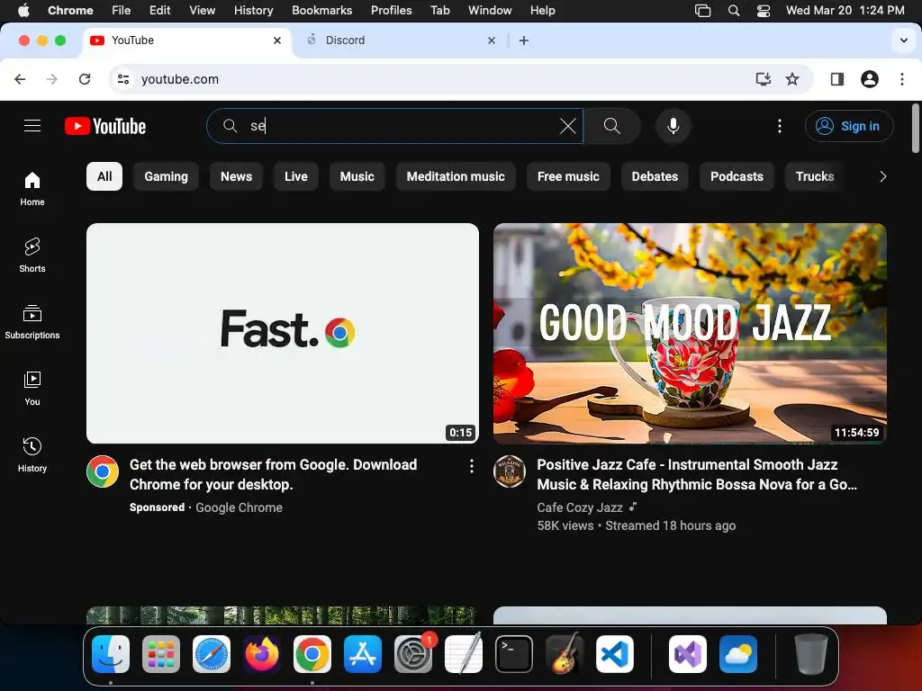
Task: Select the Free music chip
Action: [568, 176]
